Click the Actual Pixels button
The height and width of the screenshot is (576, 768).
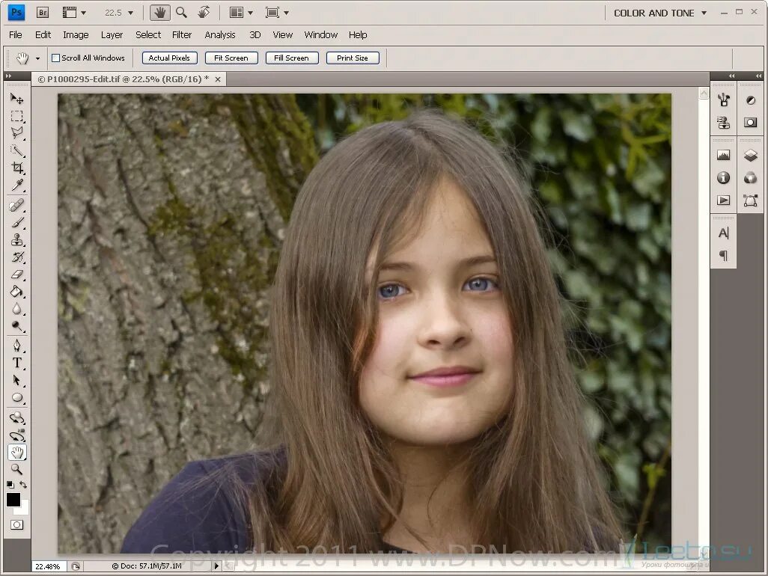point(169,58)
